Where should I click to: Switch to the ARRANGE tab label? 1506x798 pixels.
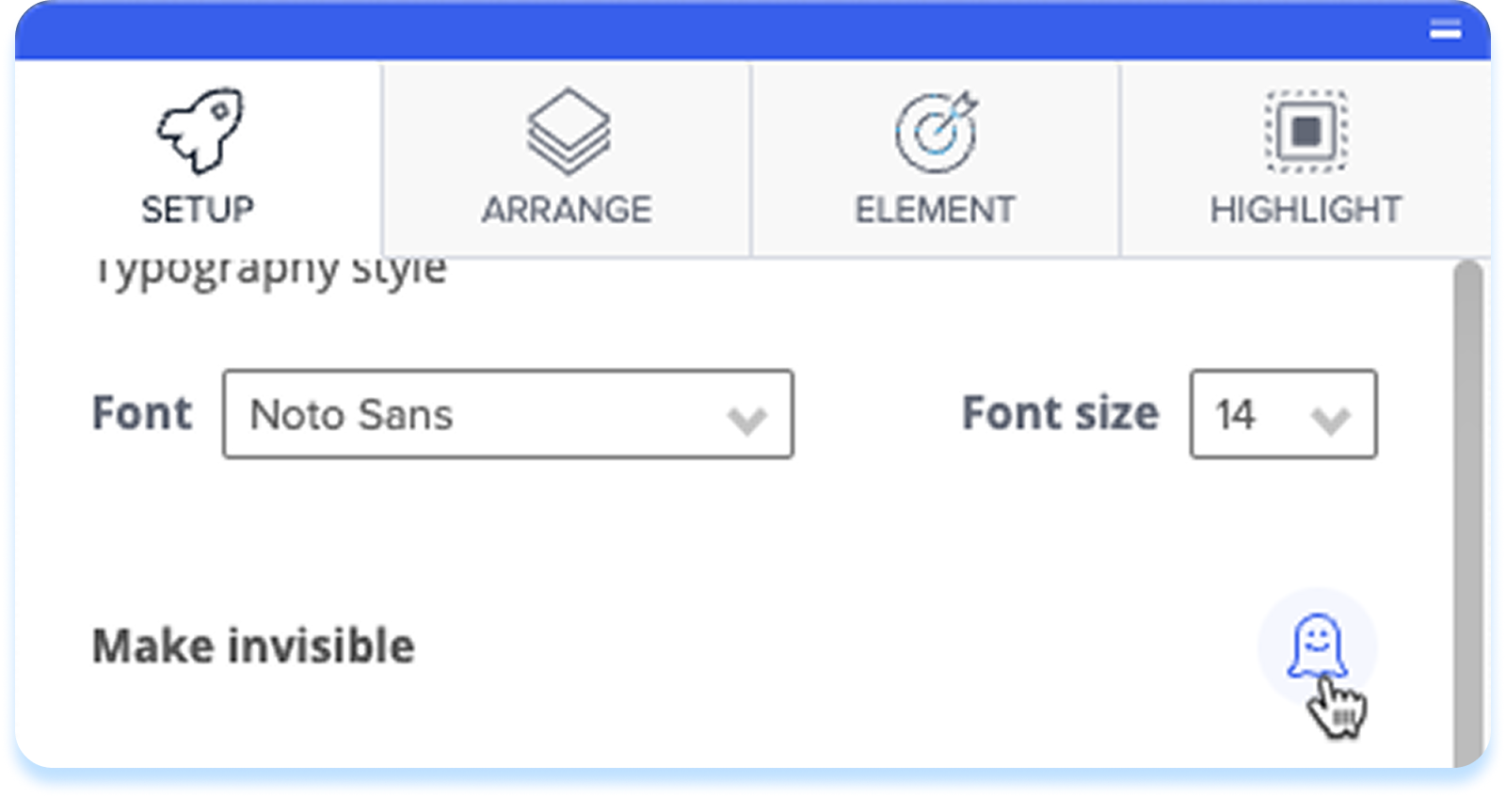567,210
